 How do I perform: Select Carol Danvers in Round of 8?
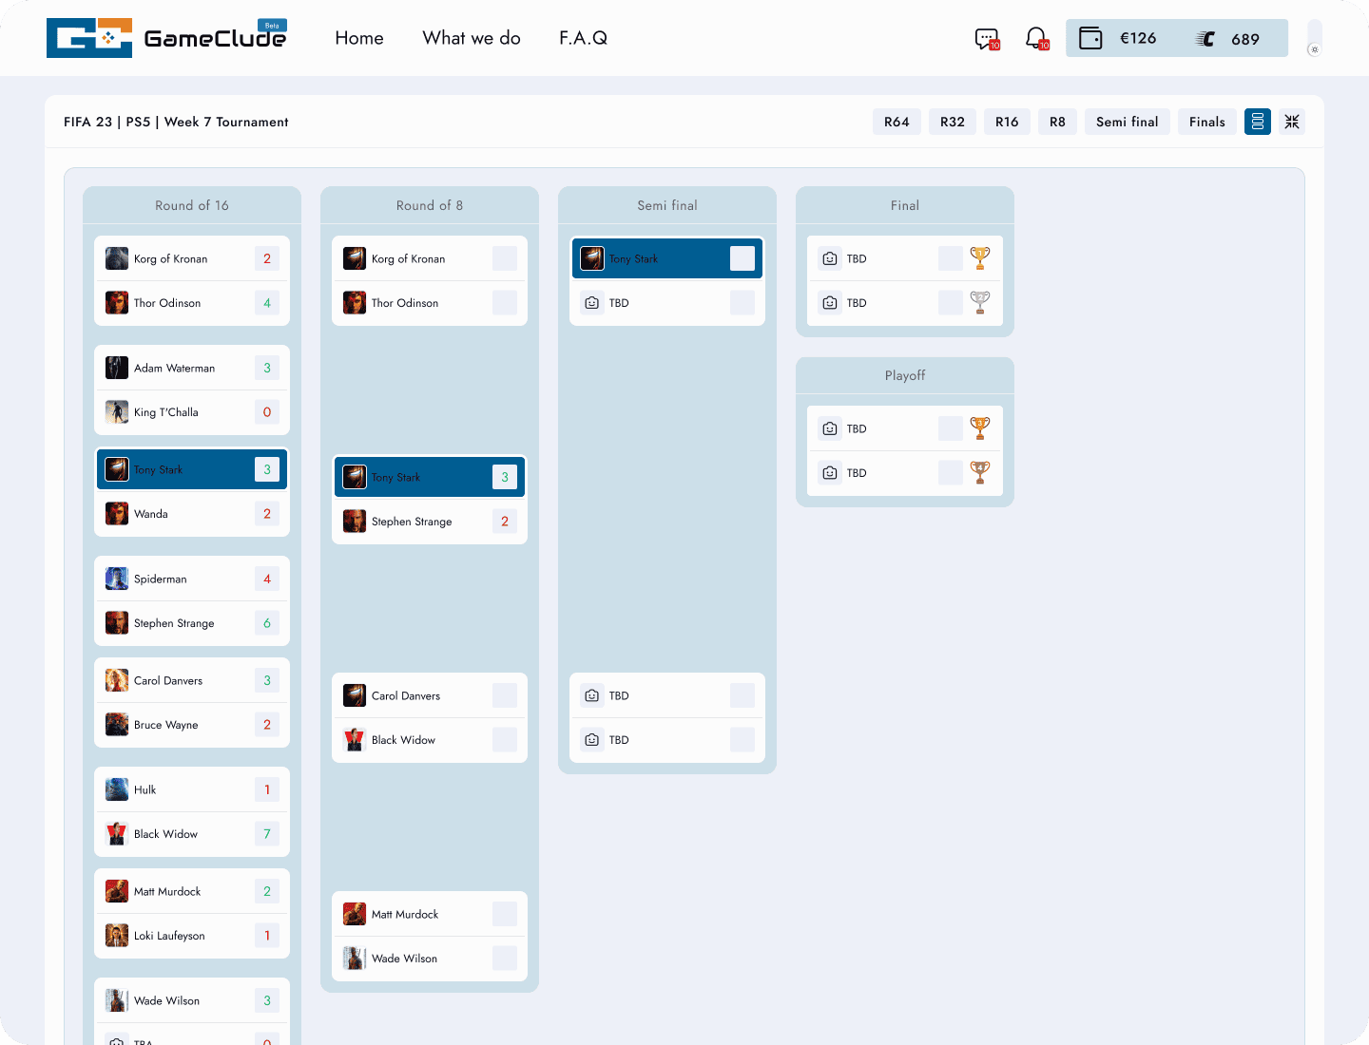(430, 695)
